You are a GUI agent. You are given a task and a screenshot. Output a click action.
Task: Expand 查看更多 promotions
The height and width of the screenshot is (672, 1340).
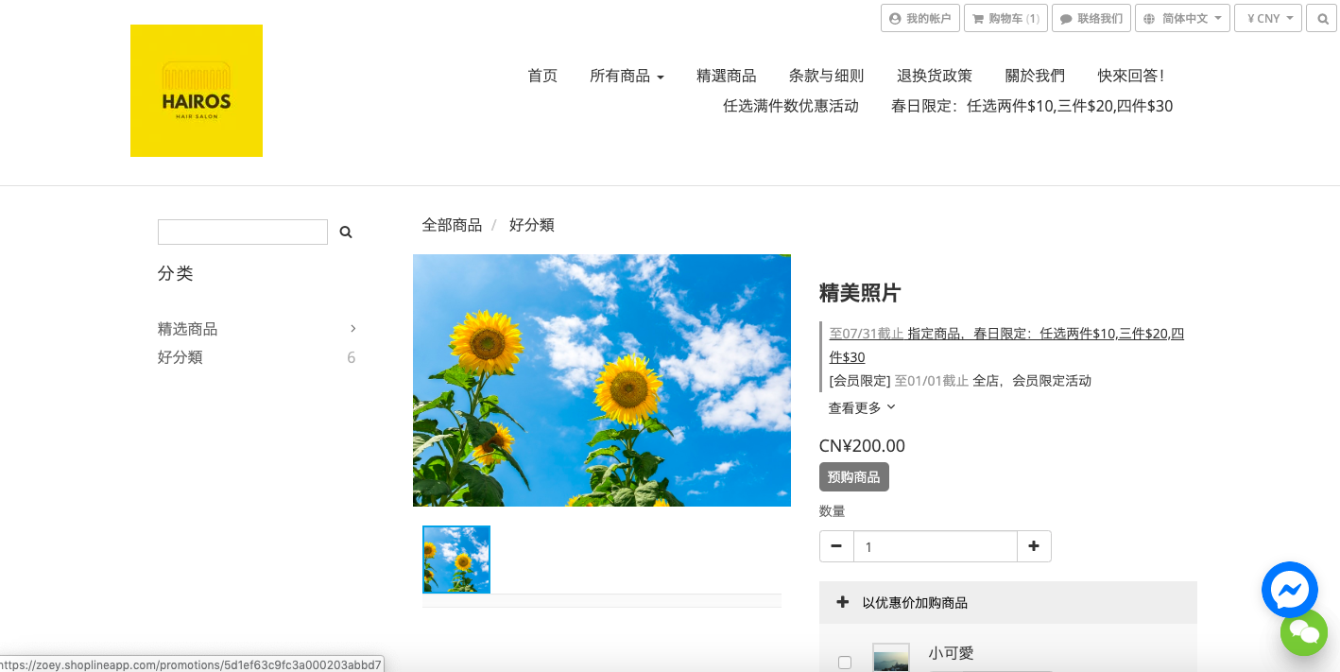(x=862, y=407)
